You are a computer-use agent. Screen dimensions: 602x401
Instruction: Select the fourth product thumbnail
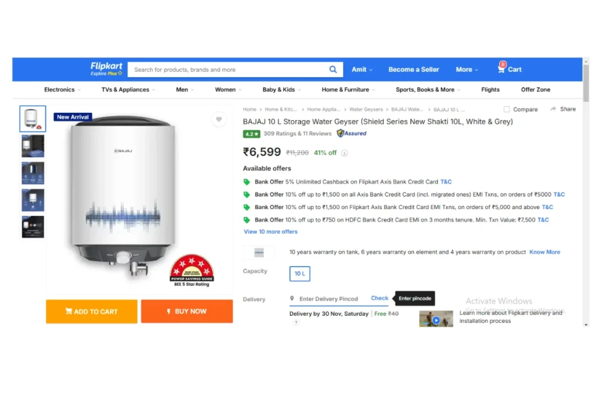pos(33,200)
